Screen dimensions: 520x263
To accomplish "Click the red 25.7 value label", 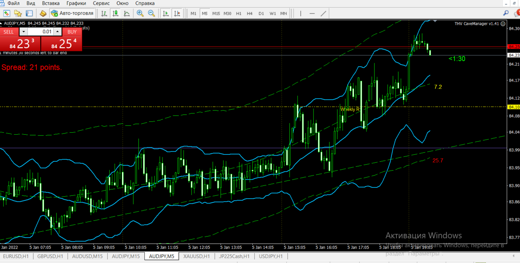I will pos(438,160).
